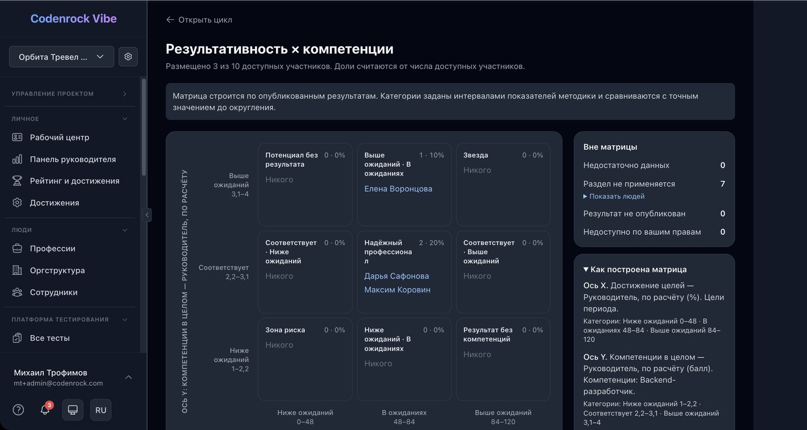
Task: Click Результат не опубликован row
Action: (x=654, y=213)
